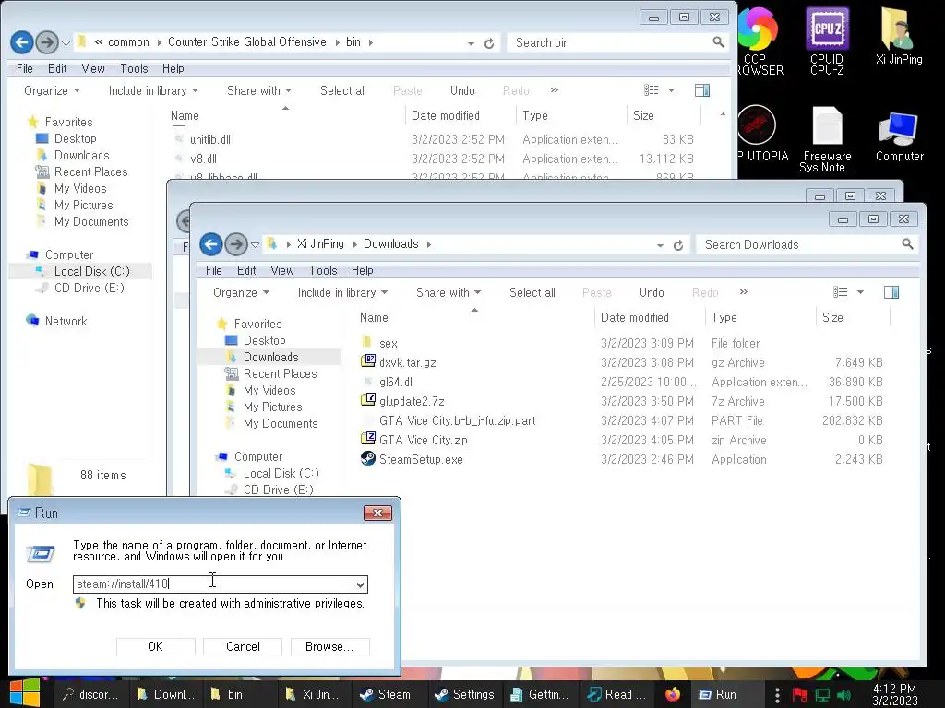The width and height of the screenshot is (945, 708).
Task: Open Share with dropdown in bin window
Action: [259, 91]
